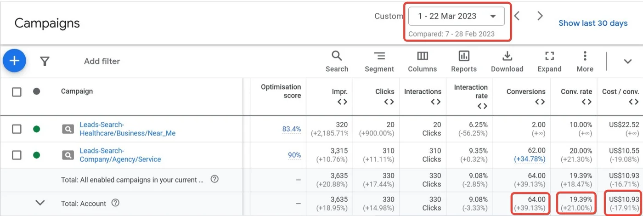Go to previous date range arrow
Image resolution: width=643 pixels, height=216 pixels.
[517, 16]
